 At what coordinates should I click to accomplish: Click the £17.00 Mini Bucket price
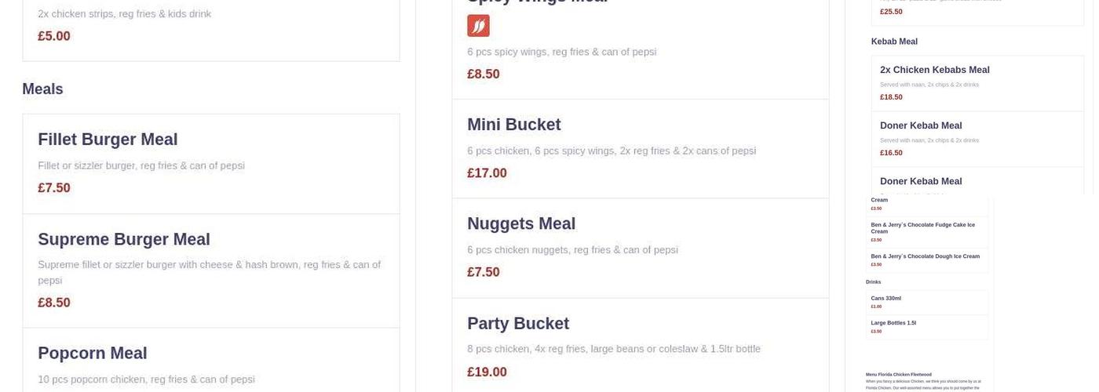487,173
